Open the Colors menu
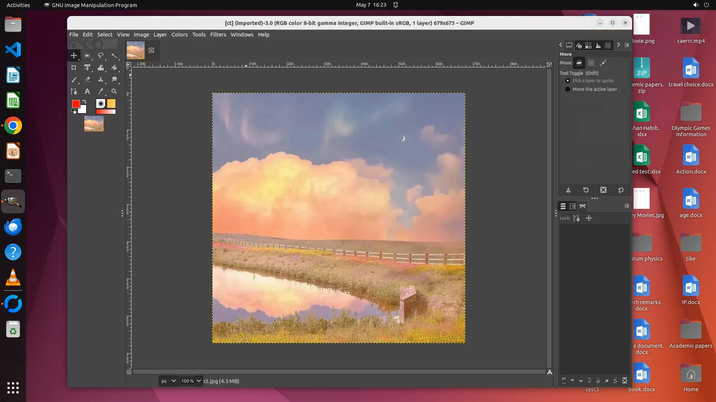The height and width of the screenshot is (402, 716). coord(179,35)
